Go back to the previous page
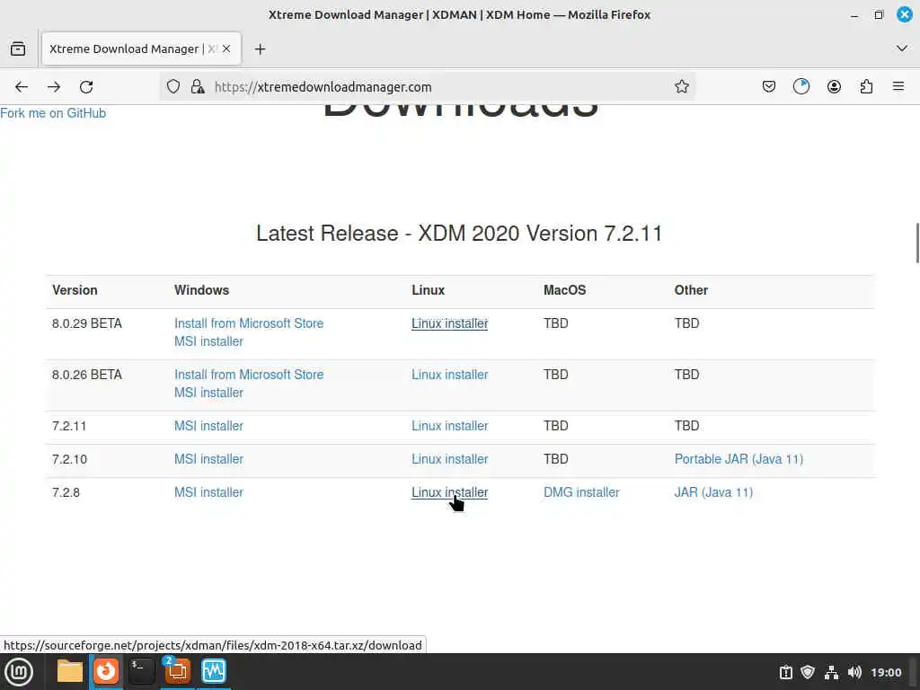920x690 pixels. [22, 87]
